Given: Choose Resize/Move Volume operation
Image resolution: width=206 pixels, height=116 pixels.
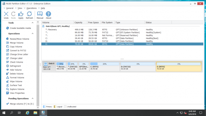Looking at the screenshot, I should point(18,39).
